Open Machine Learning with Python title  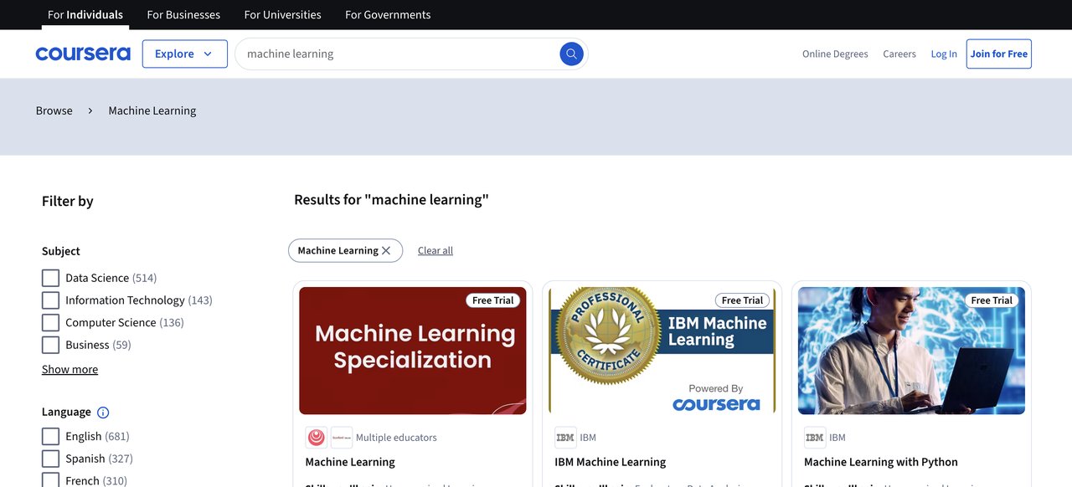tap(881, 462)
